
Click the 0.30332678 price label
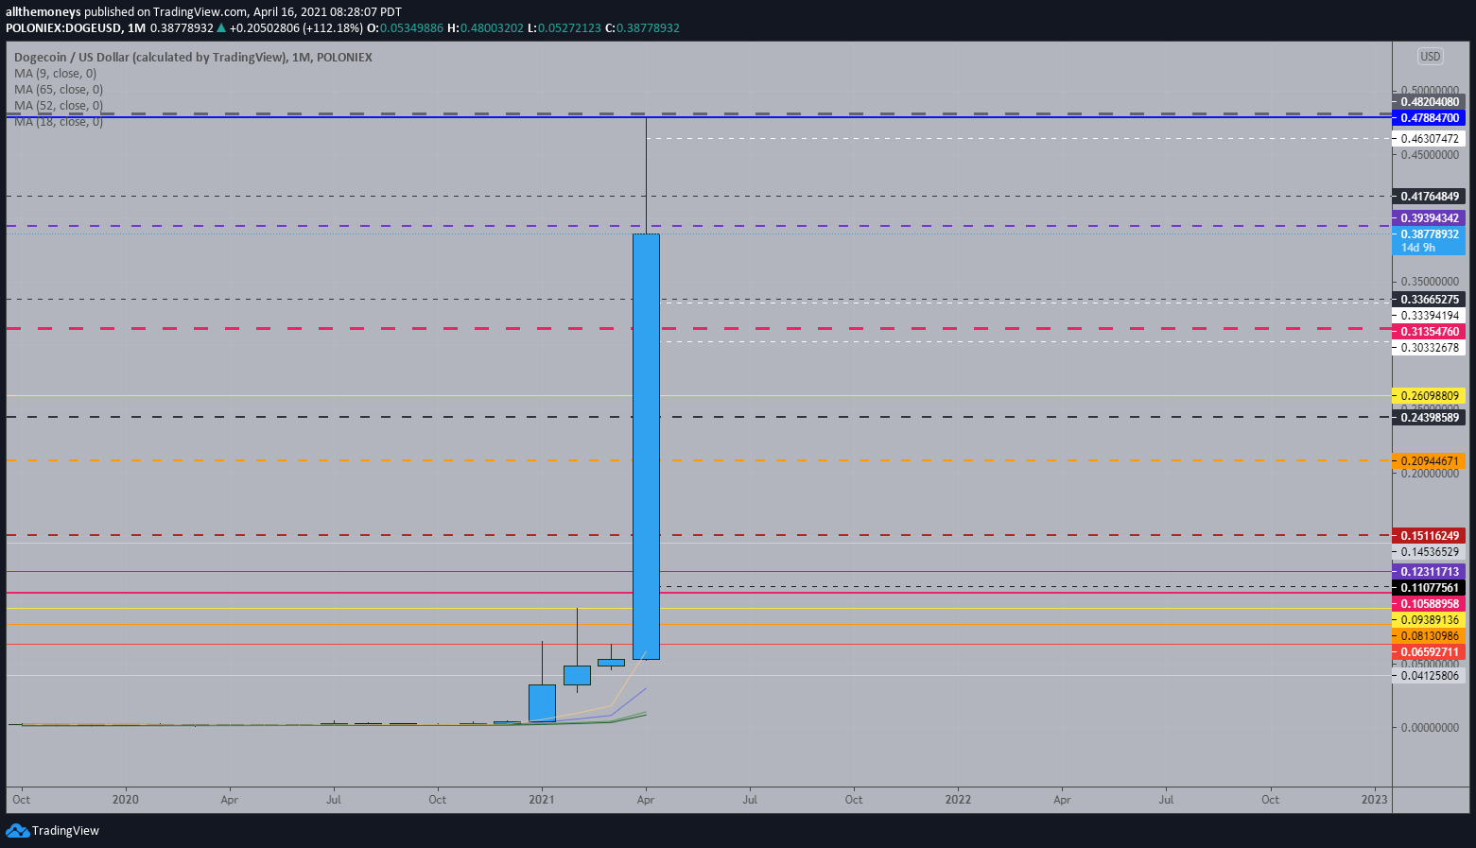coord(1429,348)
